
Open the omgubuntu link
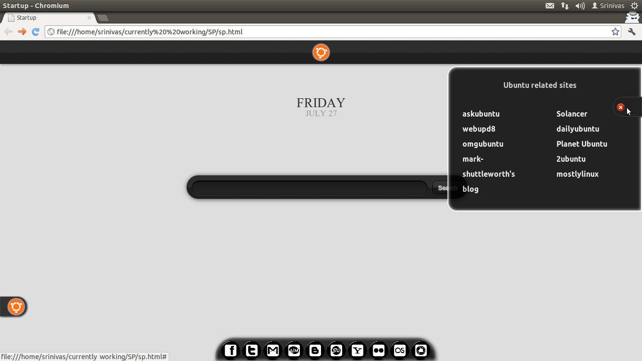tap(483, 144)
